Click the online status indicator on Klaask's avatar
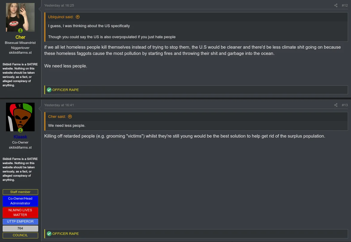351x242 pixels. [20, 130]
